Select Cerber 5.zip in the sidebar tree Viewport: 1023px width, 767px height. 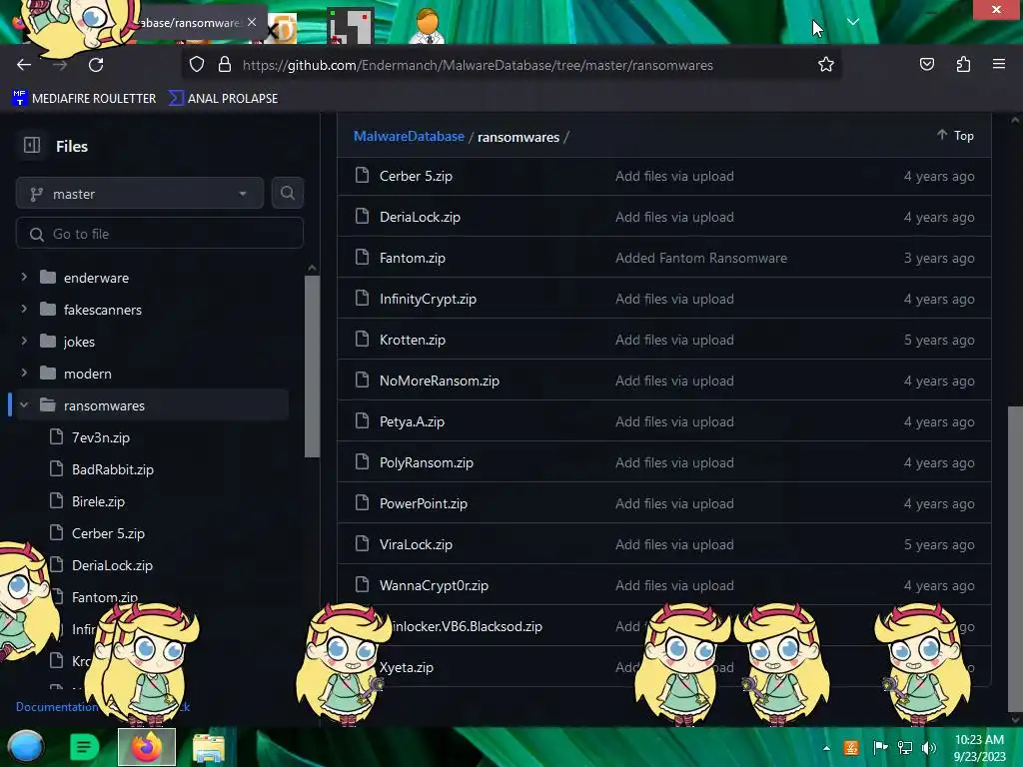[x=108, y=533]
